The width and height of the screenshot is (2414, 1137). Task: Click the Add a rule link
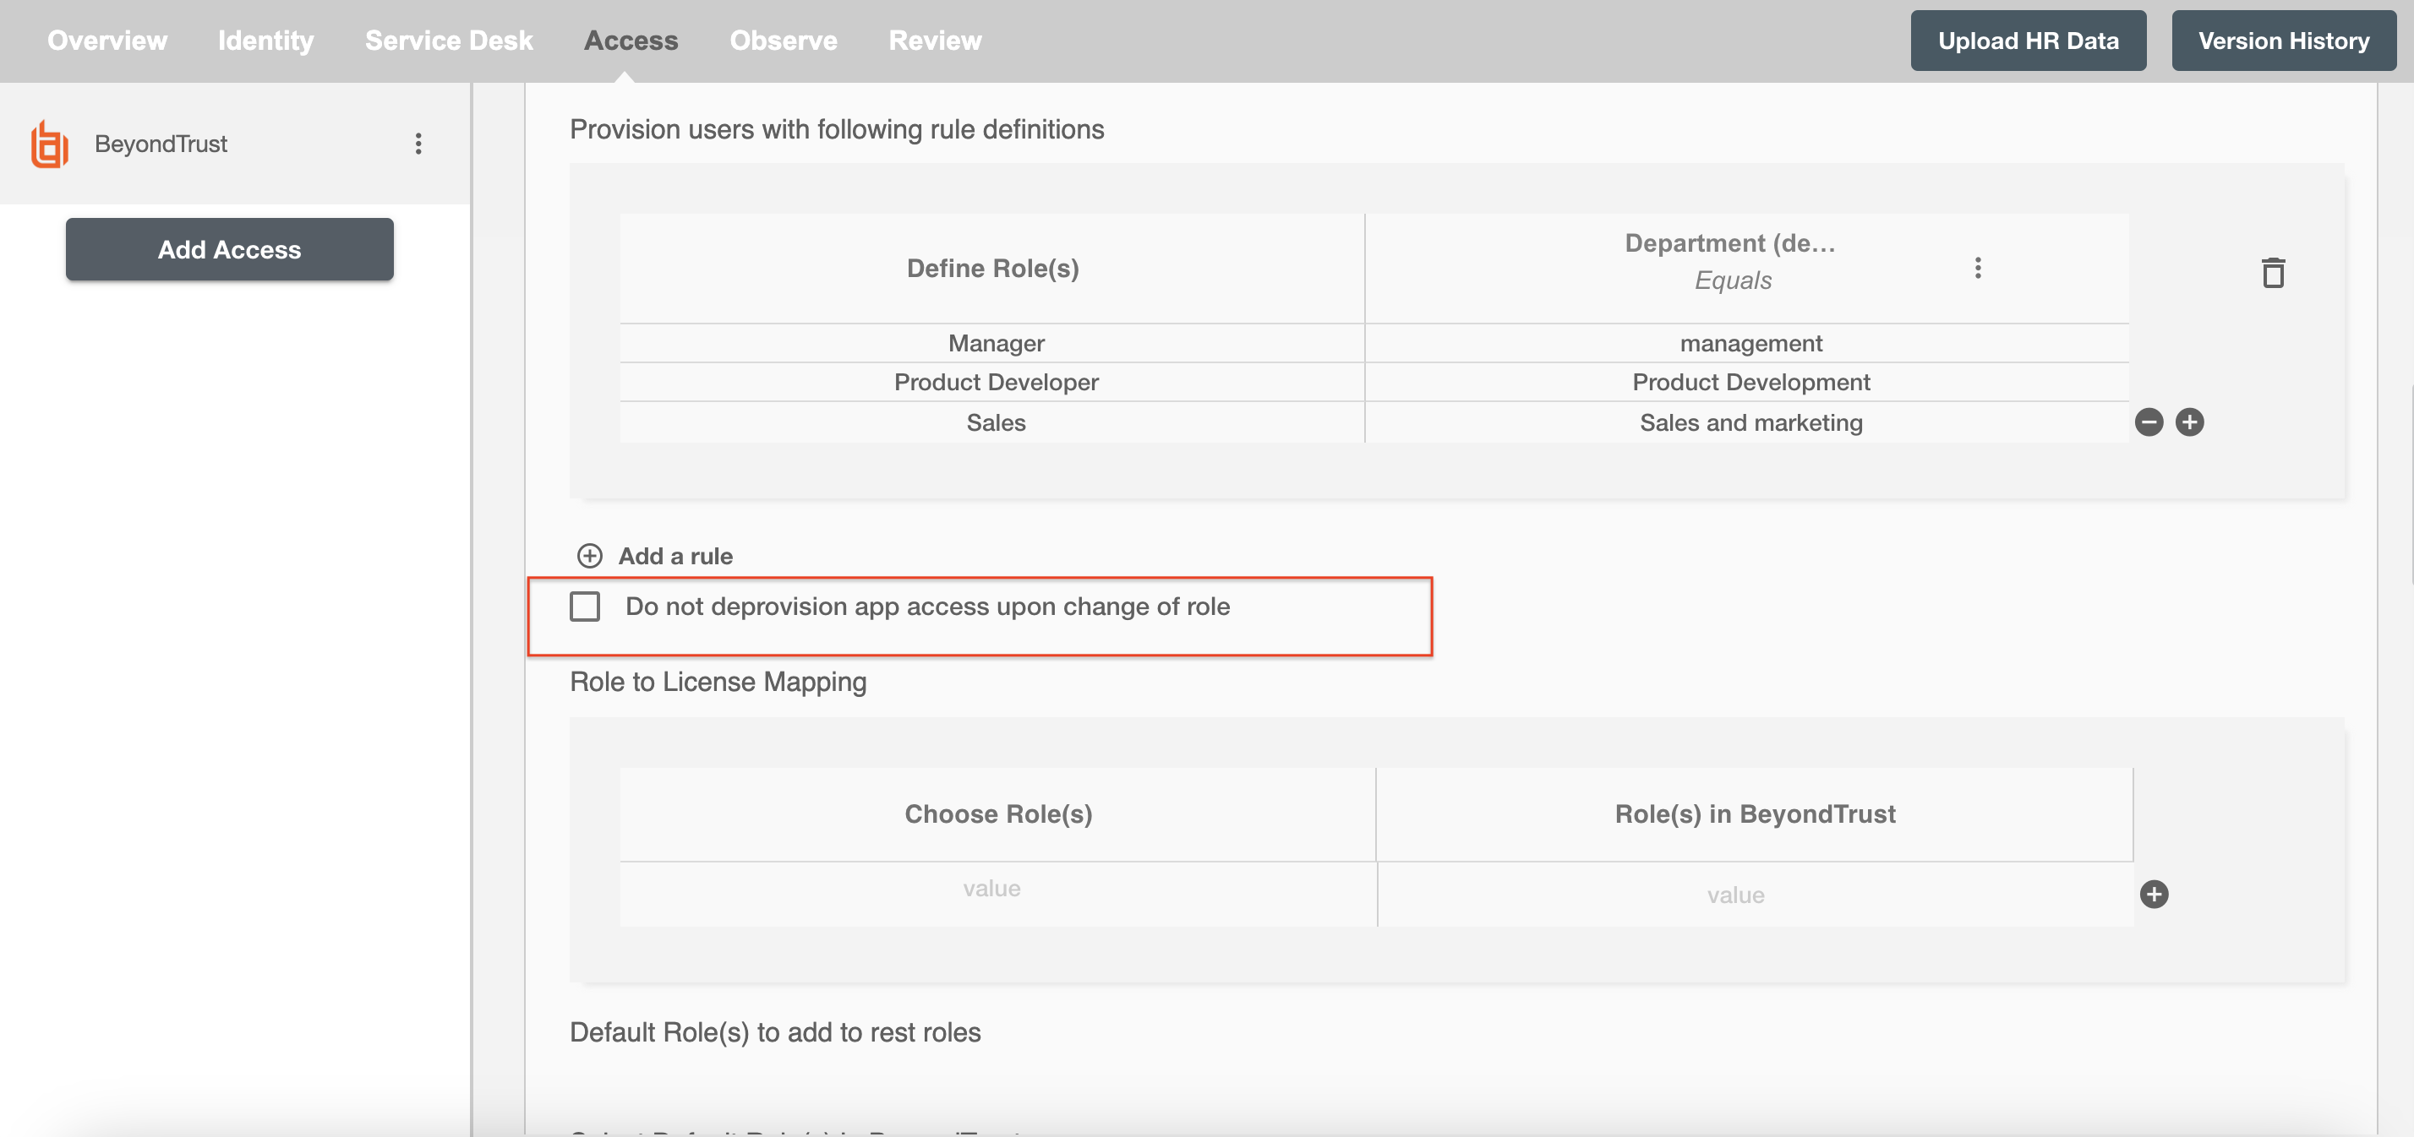pyautogui.click(x=674, y=557)
